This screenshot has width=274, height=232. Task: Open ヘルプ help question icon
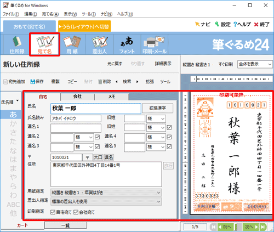point(242,24)
